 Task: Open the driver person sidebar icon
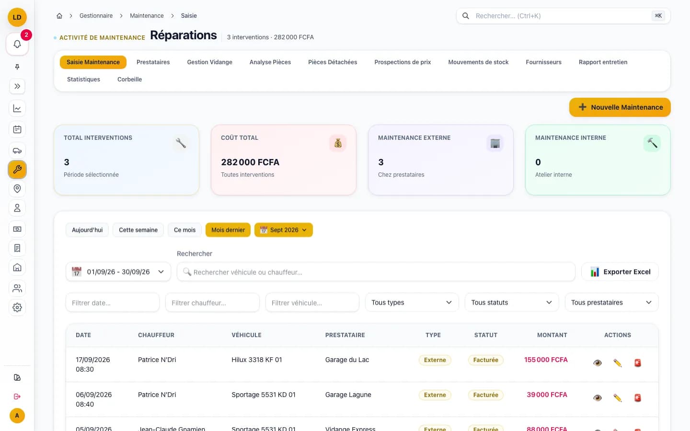pos(17,208)
